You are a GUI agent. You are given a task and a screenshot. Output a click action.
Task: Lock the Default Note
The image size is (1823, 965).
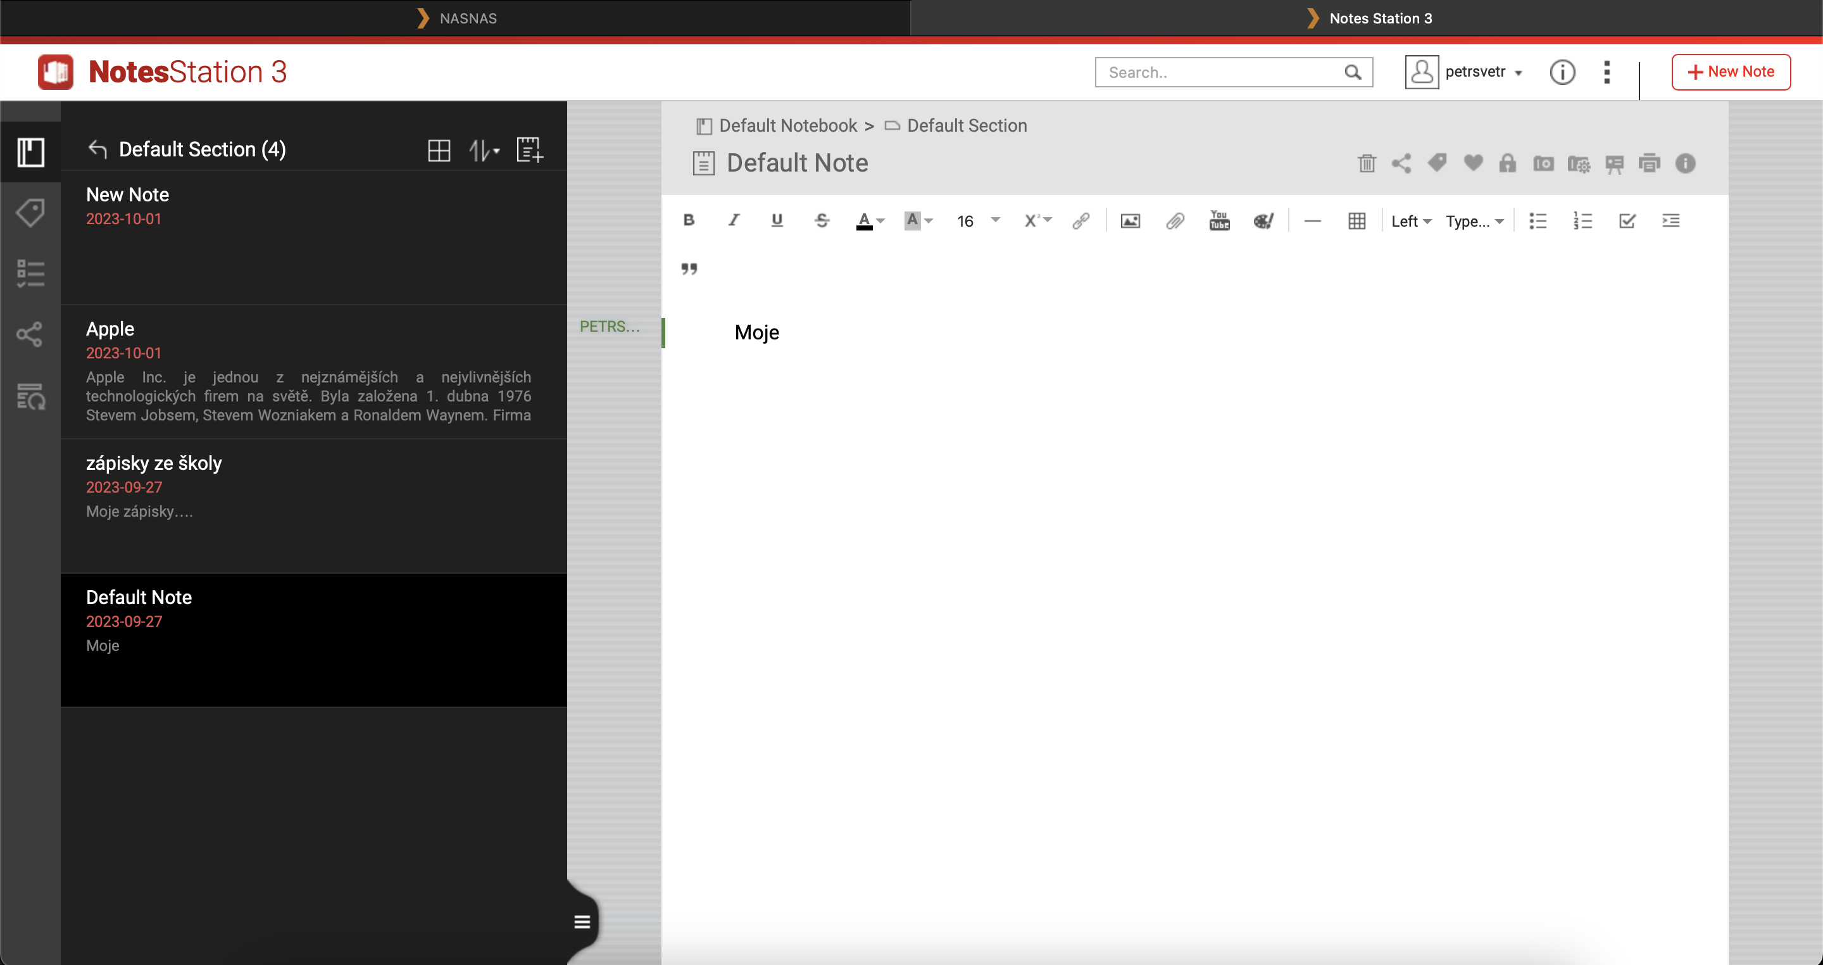[x=1508, y=163]
